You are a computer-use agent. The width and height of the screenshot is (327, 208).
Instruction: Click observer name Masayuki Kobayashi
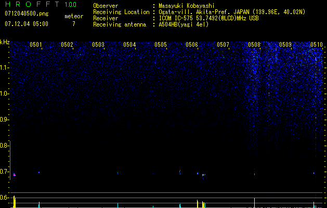187,6
